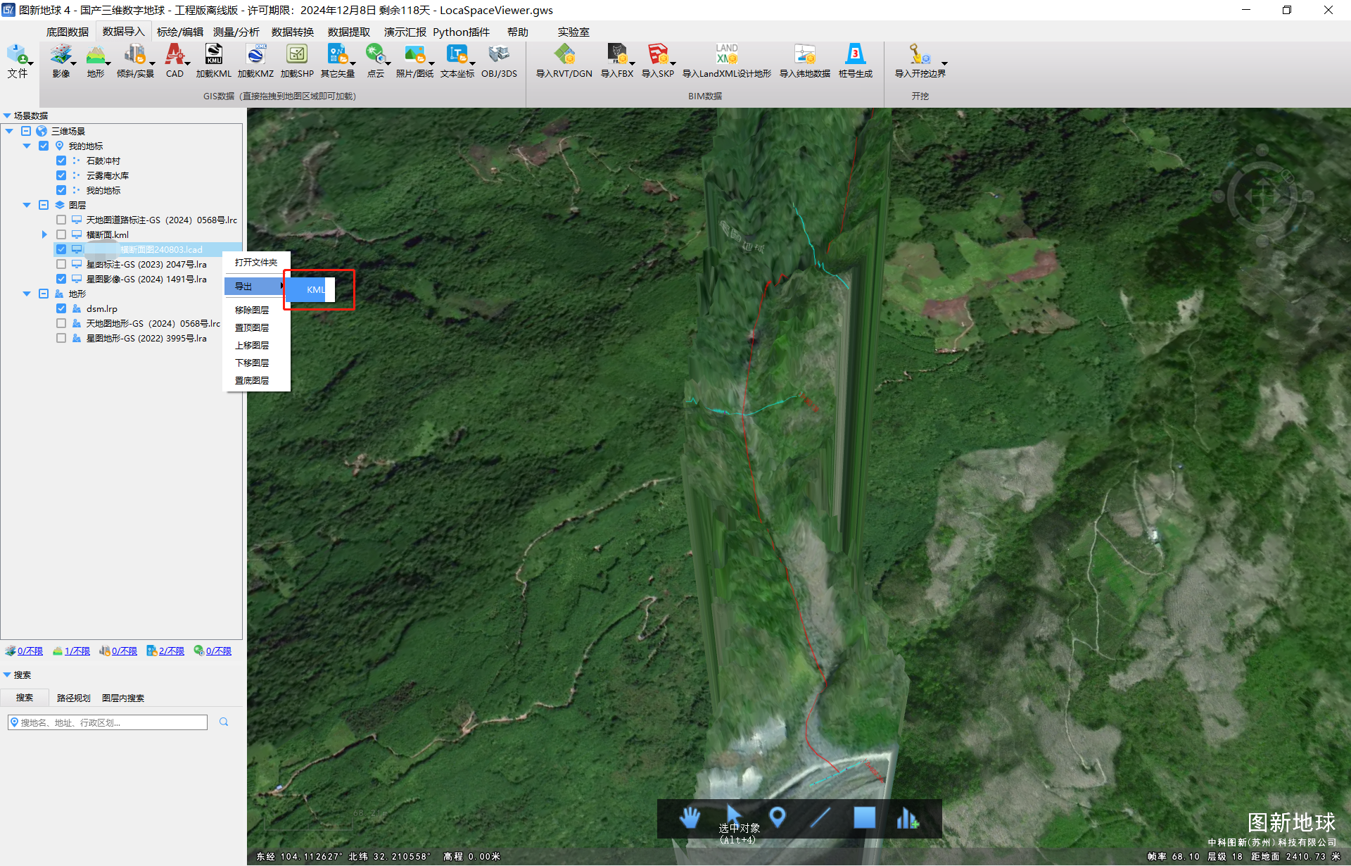Enable the 横断面.kml layer checkbox
The image size is (1351, 866).
61,234
